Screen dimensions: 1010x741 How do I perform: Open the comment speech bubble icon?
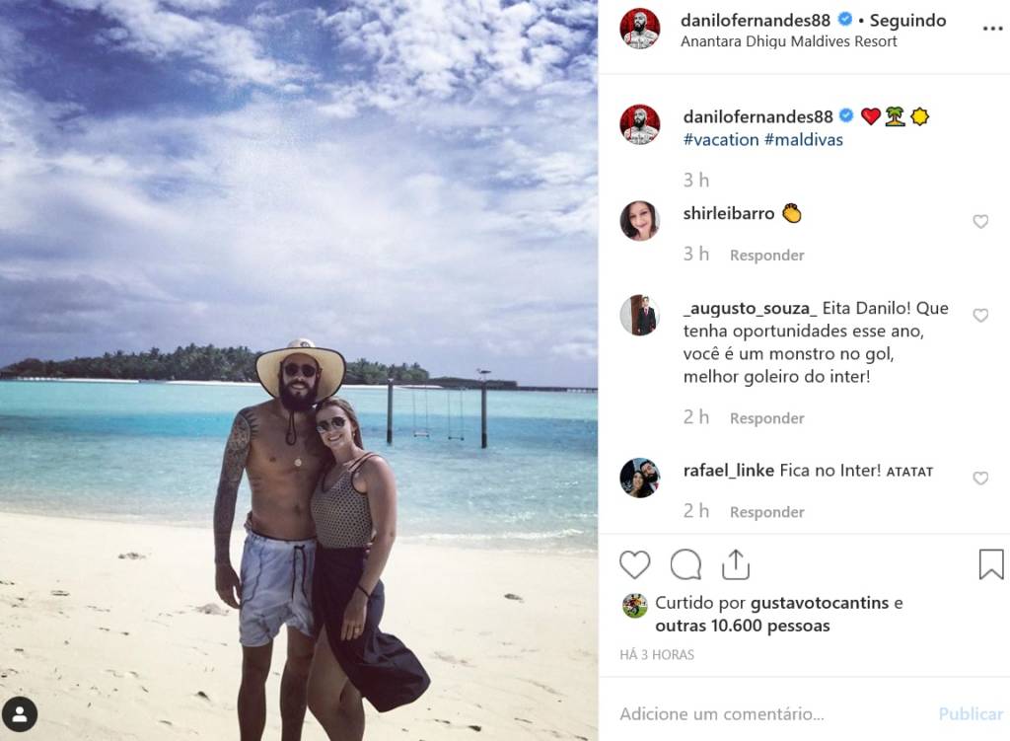685,565
